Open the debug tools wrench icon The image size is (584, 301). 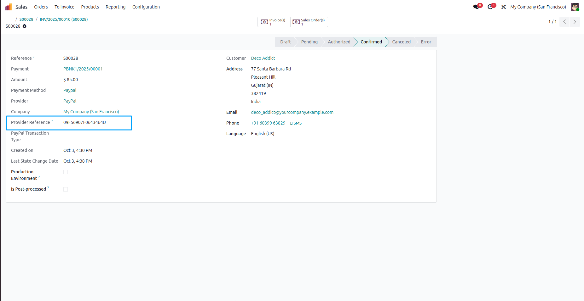[x=504, y=7]
